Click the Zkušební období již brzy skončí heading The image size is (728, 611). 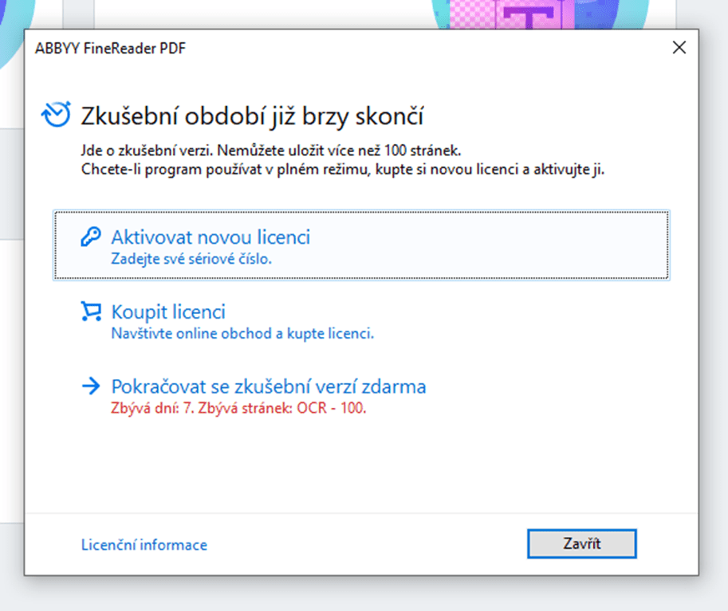coord(251,115)
